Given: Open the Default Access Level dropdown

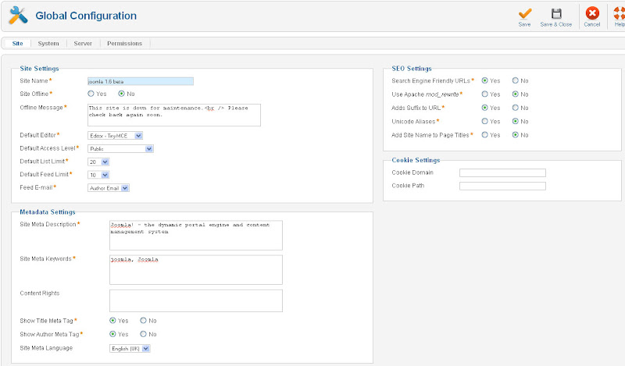Looking at the screenshot, I should click(120, 149).
